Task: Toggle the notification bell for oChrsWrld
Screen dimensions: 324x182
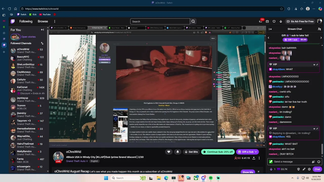Action: click(x=177, y=152)
